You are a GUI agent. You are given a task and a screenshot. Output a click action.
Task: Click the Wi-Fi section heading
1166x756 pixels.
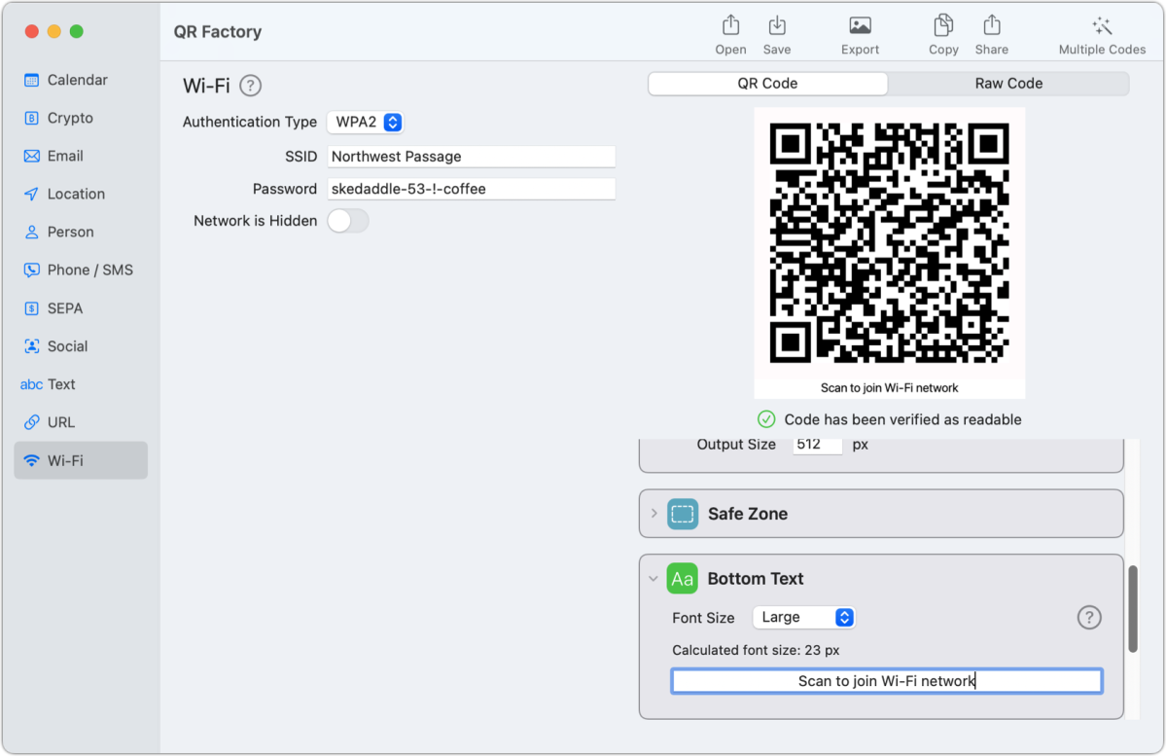click(x=207, y=86)
